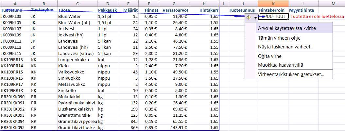The height and width of the screenshot is (131, 345).
Task: Select the 'Valkovuokko' cell
Action: point(78,72)
